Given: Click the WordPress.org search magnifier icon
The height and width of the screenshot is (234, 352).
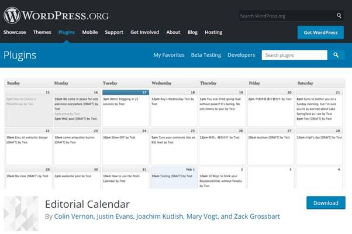Looking at the screenshot, I should [339, 16].
